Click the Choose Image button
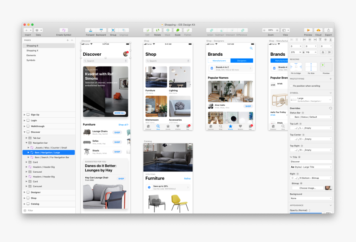This screenshot has width=356, height=242. pos(308,188)
